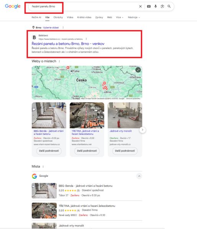Open 'Jádrové vrty monolit' card link
197x229 pixels.
[120, 131]
